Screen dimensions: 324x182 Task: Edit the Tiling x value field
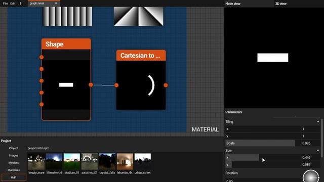click(x=310, y=129)
